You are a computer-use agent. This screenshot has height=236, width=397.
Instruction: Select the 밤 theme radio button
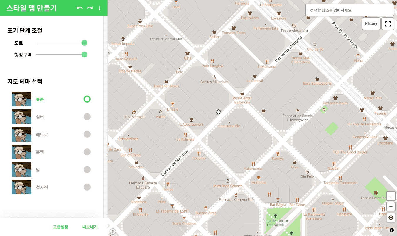87,169
